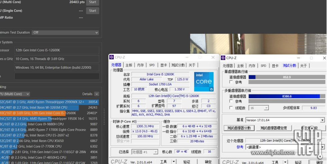Click the TDP value 125.0 W

point(183,79)
